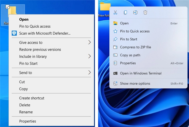Image resolution: width=189 pixels, height=127 pixels.
Task: Toggle the checkbox on the Windows 10 folder
Action: (8, 7)
